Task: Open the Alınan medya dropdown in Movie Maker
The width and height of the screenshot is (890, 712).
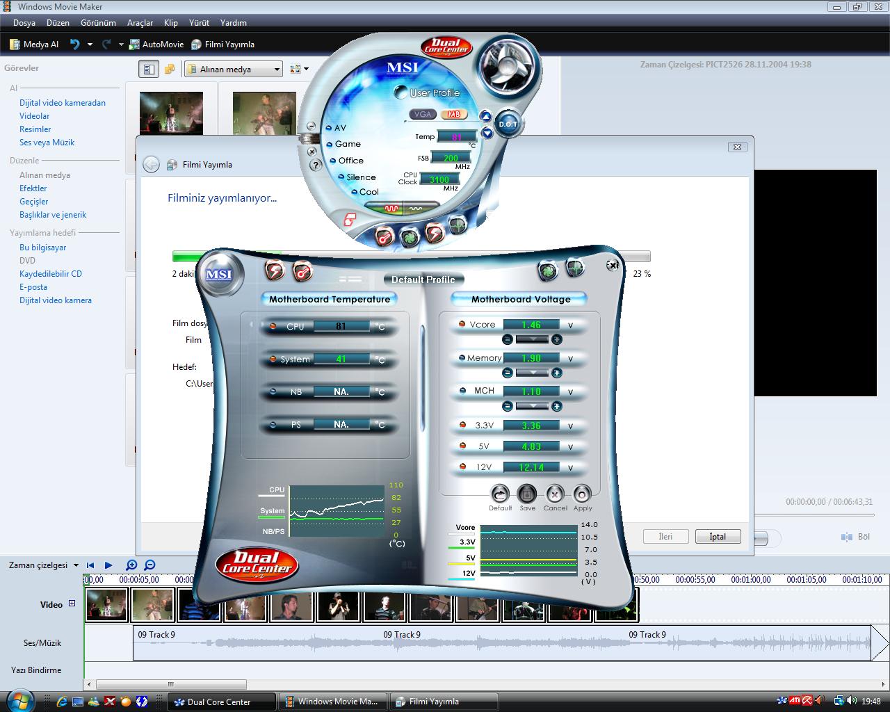Action: point(233,69)
